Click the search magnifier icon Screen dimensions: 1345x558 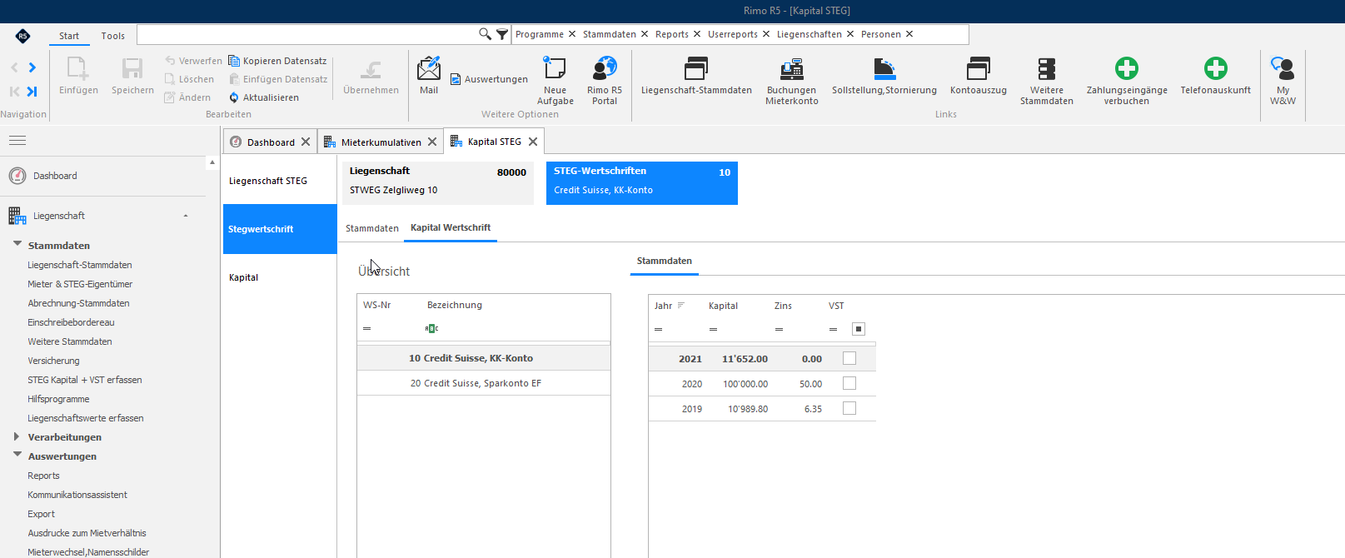click(485, 34)
